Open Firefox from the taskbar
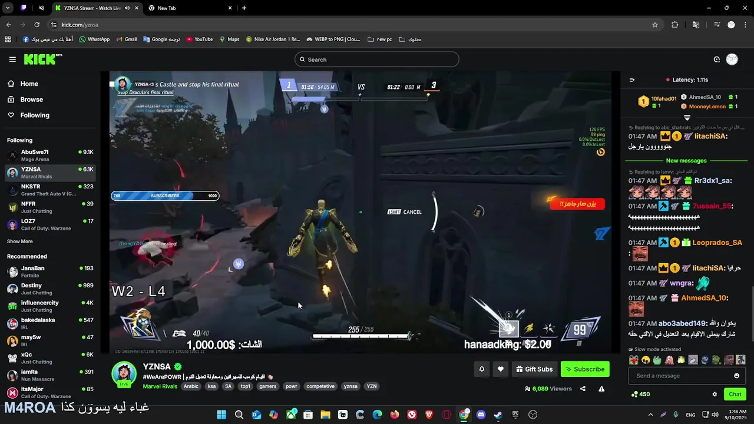The image size is (754, 424). pyautogui.click(x=395, y=415)
